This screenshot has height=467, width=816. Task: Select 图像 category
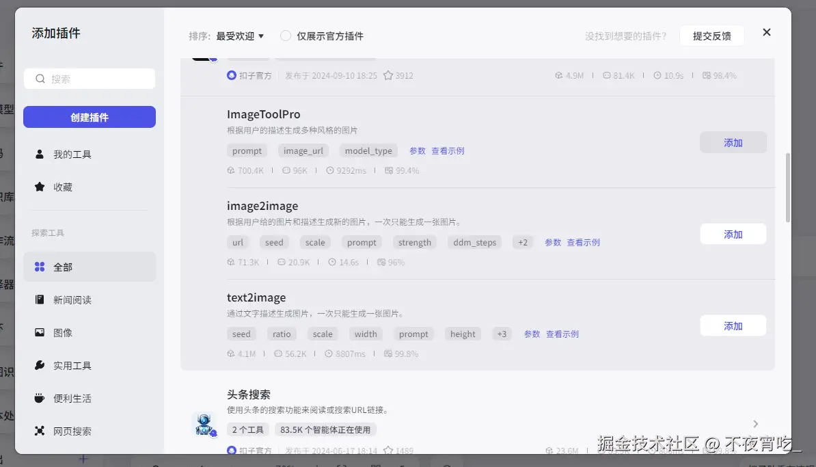tap(90, 332)
